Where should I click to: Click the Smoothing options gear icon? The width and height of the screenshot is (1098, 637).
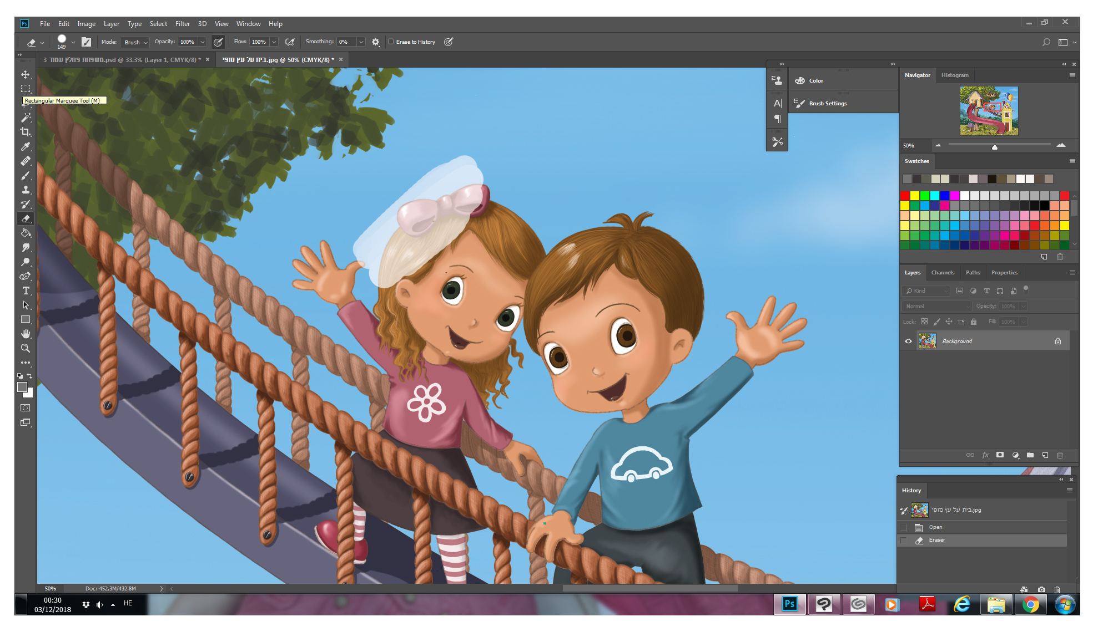pyautogui.click(x=376, y=42)
